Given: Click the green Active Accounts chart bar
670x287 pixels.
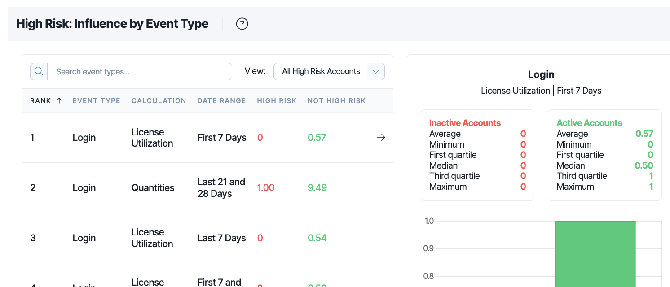Looking at the screenshot, I should 595,253.
